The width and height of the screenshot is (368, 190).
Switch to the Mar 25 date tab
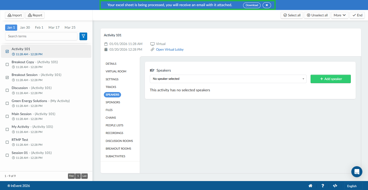click(x=70, y=27)
